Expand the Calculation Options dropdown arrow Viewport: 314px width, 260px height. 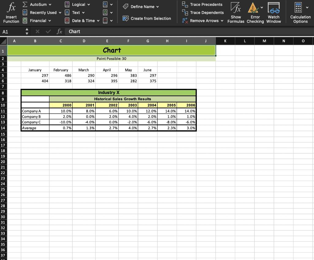[x=307, y=8]
